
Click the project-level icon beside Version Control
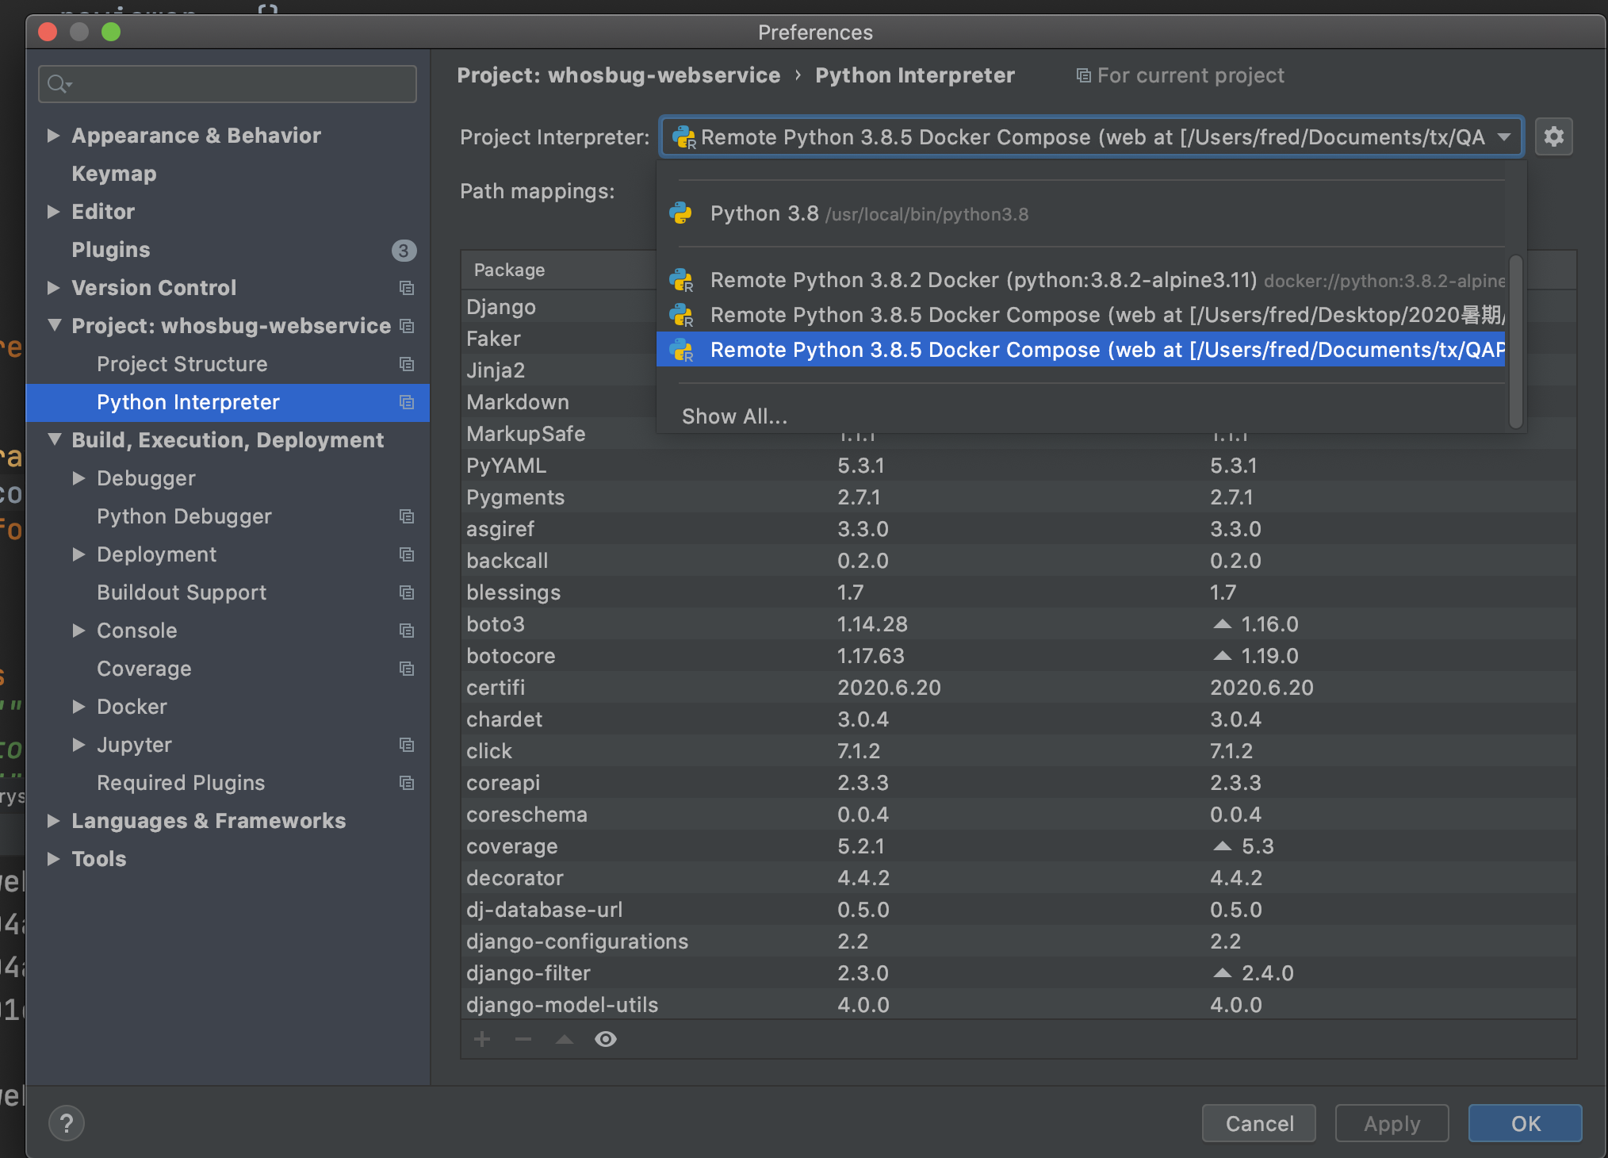click(407, 288)
